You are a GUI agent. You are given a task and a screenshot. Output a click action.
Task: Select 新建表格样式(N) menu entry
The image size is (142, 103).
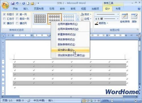[x=70, y=35]
